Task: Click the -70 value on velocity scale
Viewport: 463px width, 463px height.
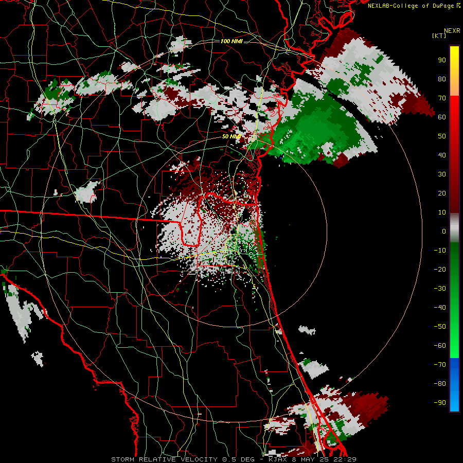Action: point(440,365)
